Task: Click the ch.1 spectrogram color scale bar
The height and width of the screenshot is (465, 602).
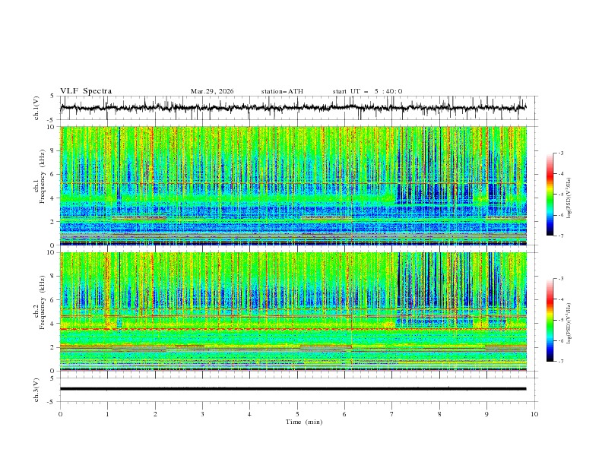Action: coord(550,195)
